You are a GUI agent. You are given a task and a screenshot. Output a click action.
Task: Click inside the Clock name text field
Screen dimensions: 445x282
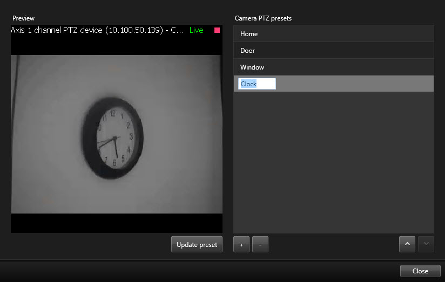(x=257, y=84)
